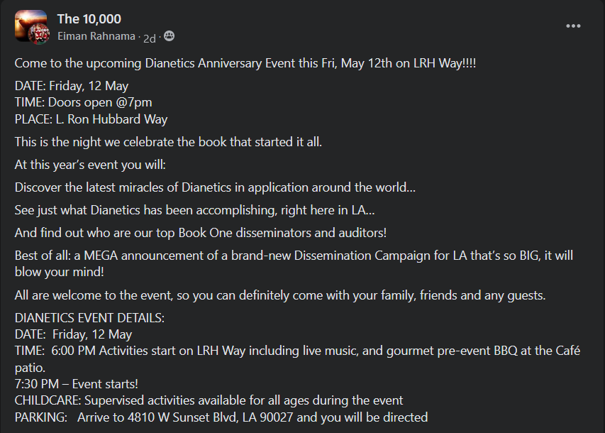
Task: Click the group members audience icon
Action: [x=169, y=36]
